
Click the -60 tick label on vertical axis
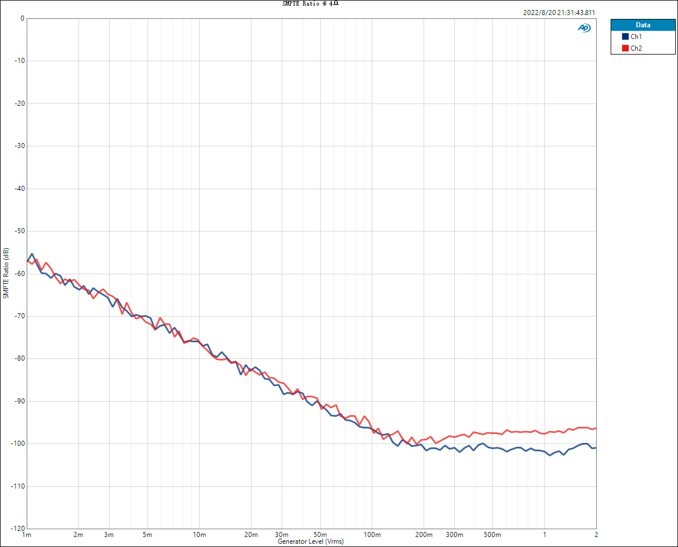[x=18, y=274]
